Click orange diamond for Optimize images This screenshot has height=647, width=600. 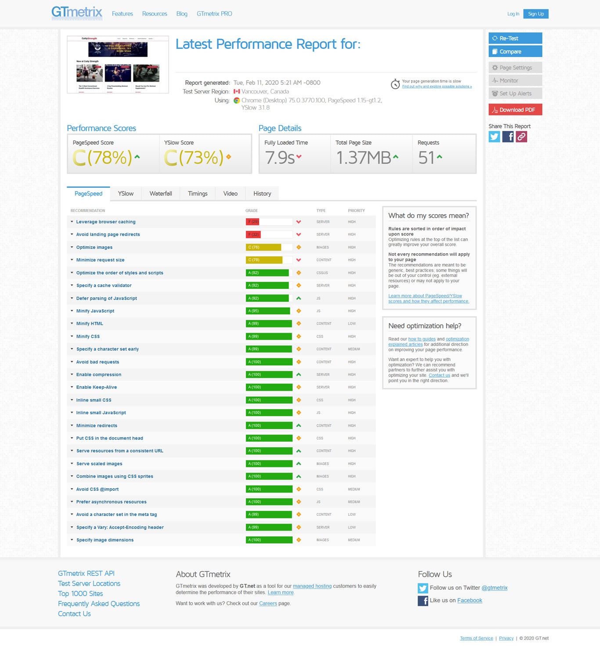(299, 247)
